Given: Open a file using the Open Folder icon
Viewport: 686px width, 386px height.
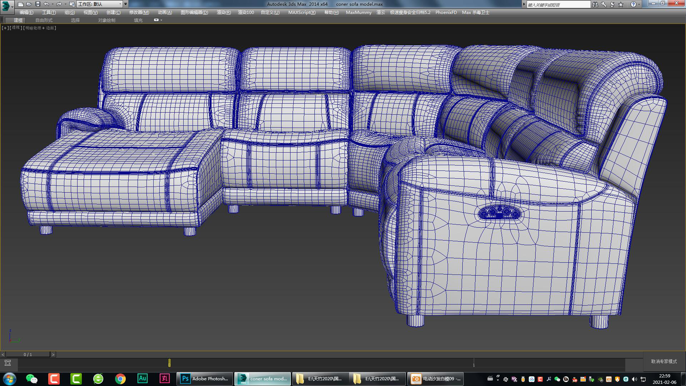Looking at the screenshot, I should click(29, 4).
